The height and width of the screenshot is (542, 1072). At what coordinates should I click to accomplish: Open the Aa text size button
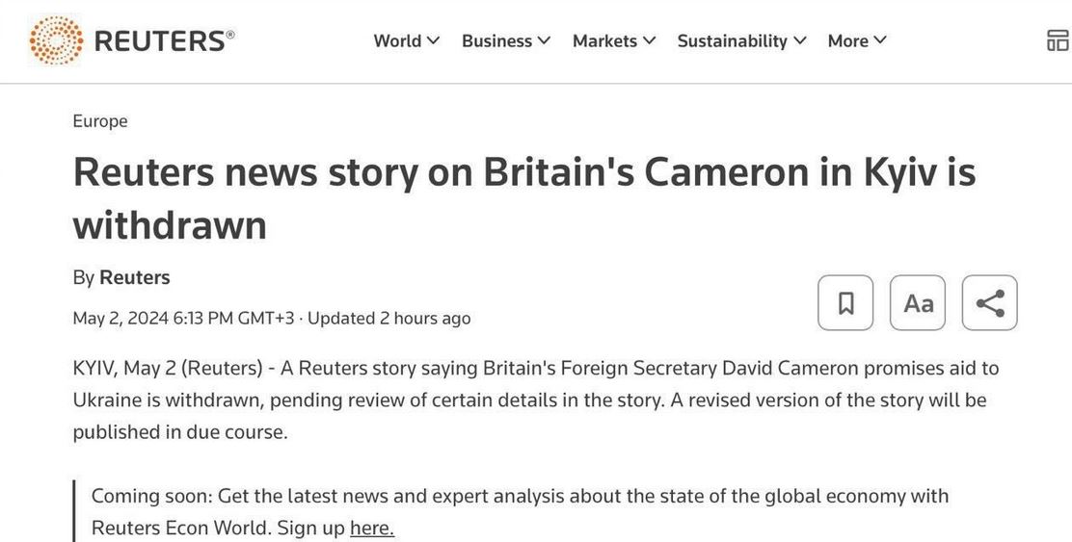(918, 303)
